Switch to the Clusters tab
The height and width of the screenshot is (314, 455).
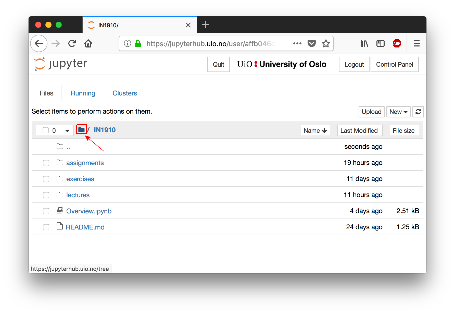tap(125, 93)
